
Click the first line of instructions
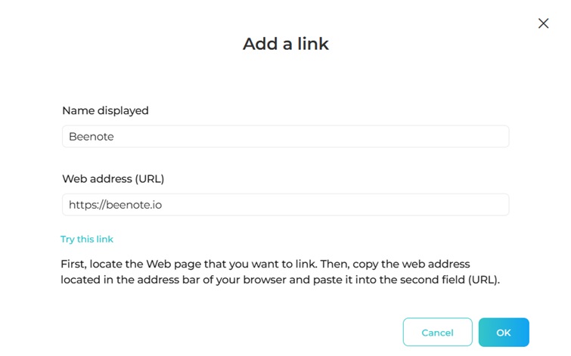coord(265,264)
